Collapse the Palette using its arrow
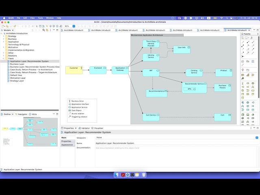This screenshot has height=195, width=260. point(258,34)
